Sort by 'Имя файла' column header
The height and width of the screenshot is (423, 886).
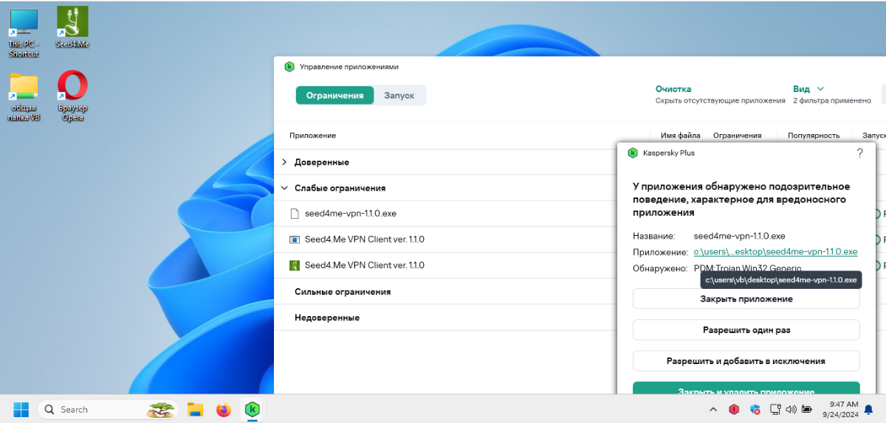point(681,136)
